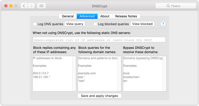Open help with the question mark button

163,24
